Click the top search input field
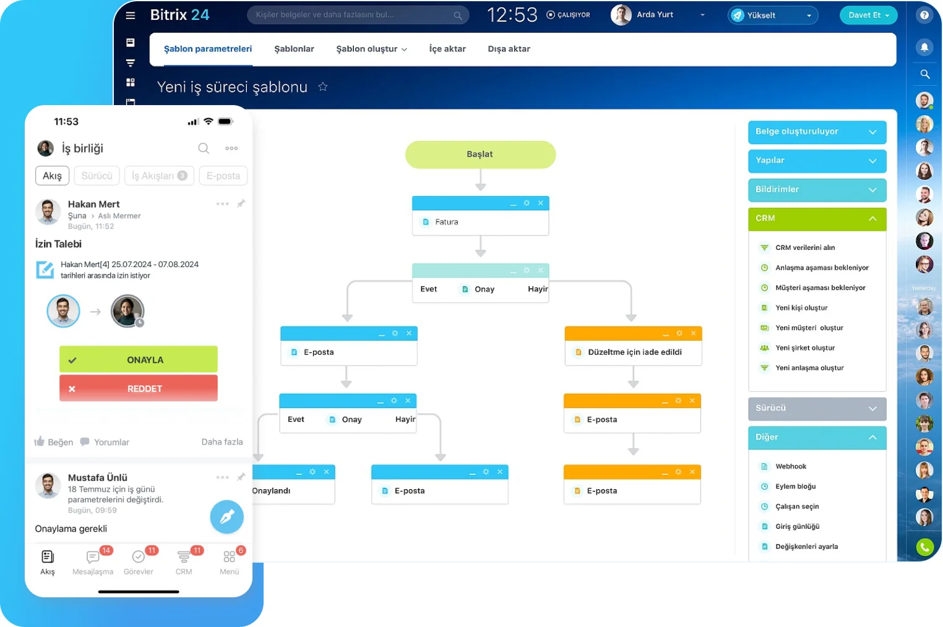This screenshot has width=943, height=627. pos(358,15)
